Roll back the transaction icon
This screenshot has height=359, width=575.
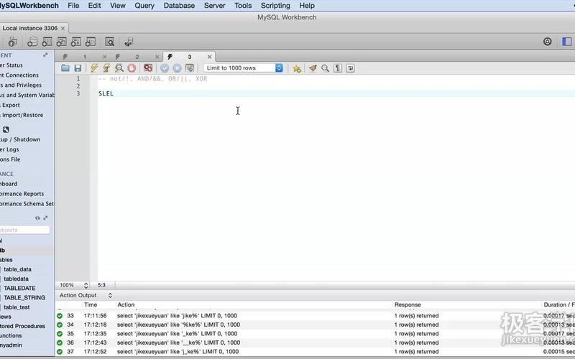pos(177,68)
